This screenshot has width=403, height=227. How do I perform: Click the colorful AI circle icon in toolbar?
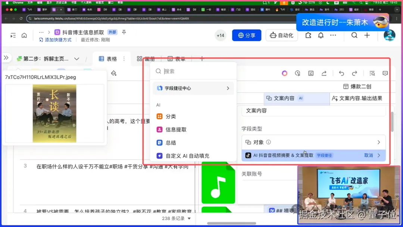click(x=284, y=73)
